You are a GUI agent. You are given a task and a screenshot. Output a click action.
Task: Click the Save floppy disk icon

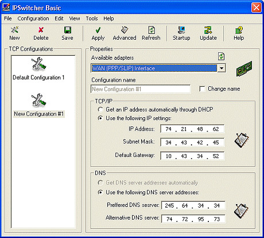(x=67, y=30)
